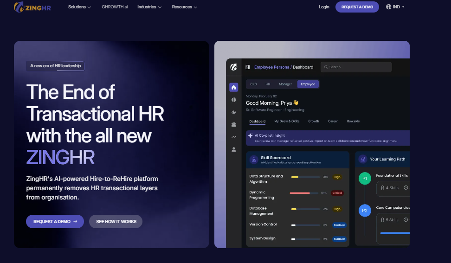
Task: Select the HR persona tab
Action: tap(268, 84)
